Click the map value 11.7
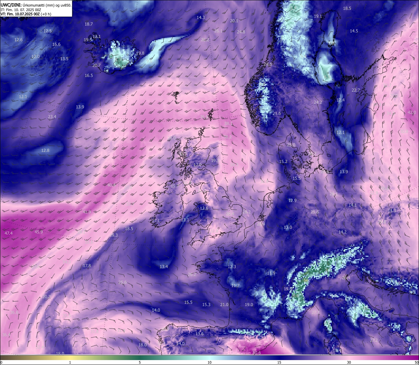The image size is (419, 365). click(x=235, y=286)
